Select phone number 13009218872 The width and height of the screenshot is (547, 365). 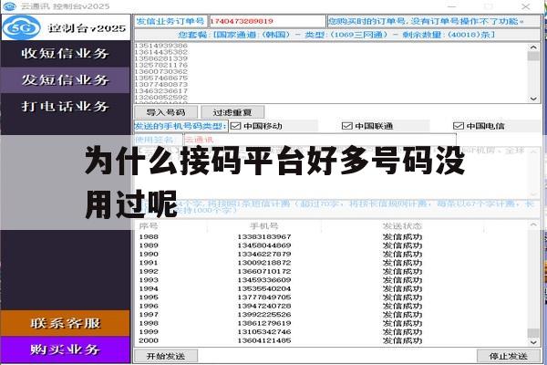point(264,263)
